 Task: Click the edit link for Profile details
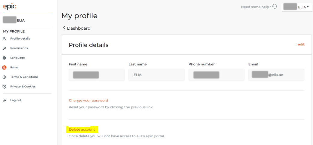coord(301,44)
